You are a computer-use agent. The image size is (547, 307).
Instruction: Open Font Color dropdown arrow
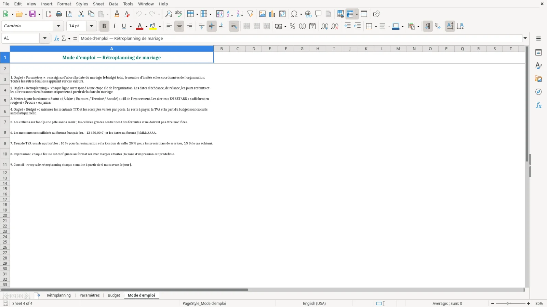point(146,26)
